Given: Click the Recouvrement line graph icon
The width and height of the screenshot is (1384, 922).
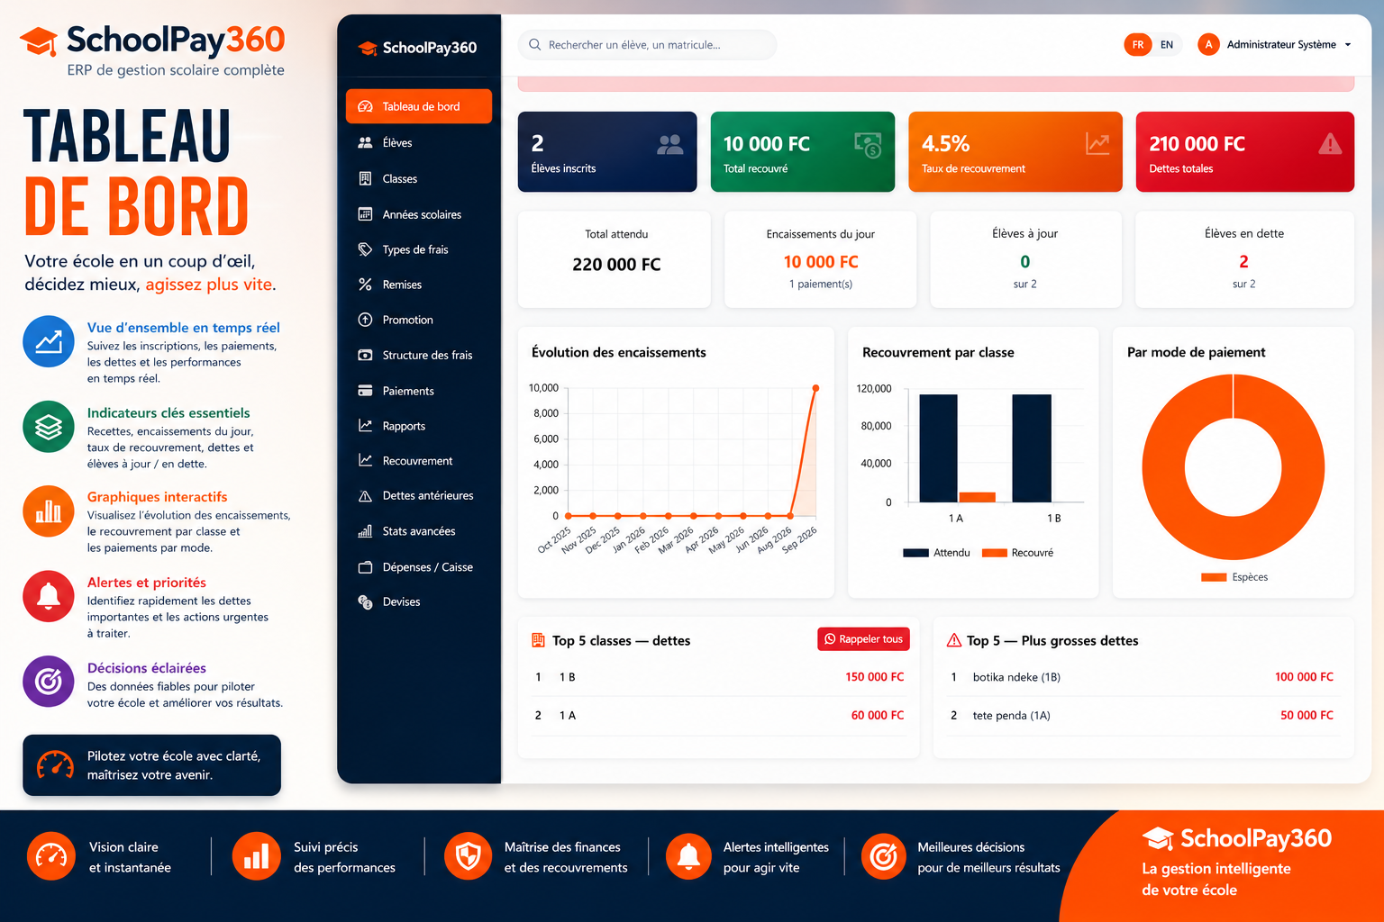Looking at the screenshot, I should pyautogui.click(x=365, y=460).
